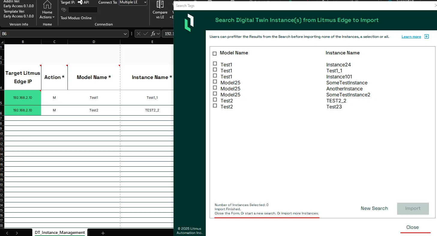Image resolution: width=437 pixels, height=236 pixels.
Task: Open the Connect To dropdown
Action: coord(133,2)
